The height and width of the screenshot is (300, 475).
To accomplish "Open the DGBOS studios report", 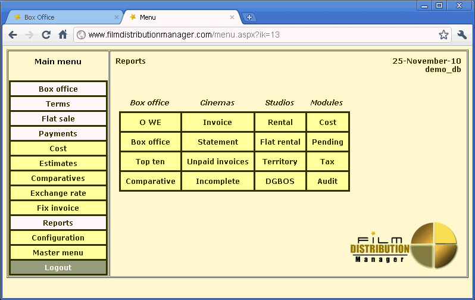I will click(280, 182).
